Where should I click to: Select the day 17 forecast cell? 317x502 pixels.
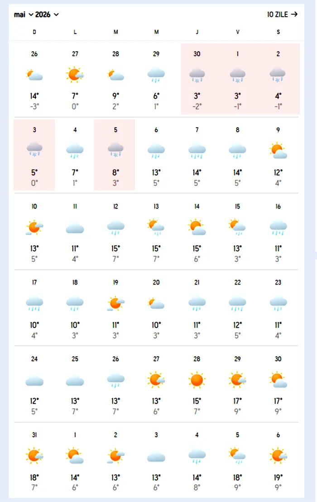(34, 308)
